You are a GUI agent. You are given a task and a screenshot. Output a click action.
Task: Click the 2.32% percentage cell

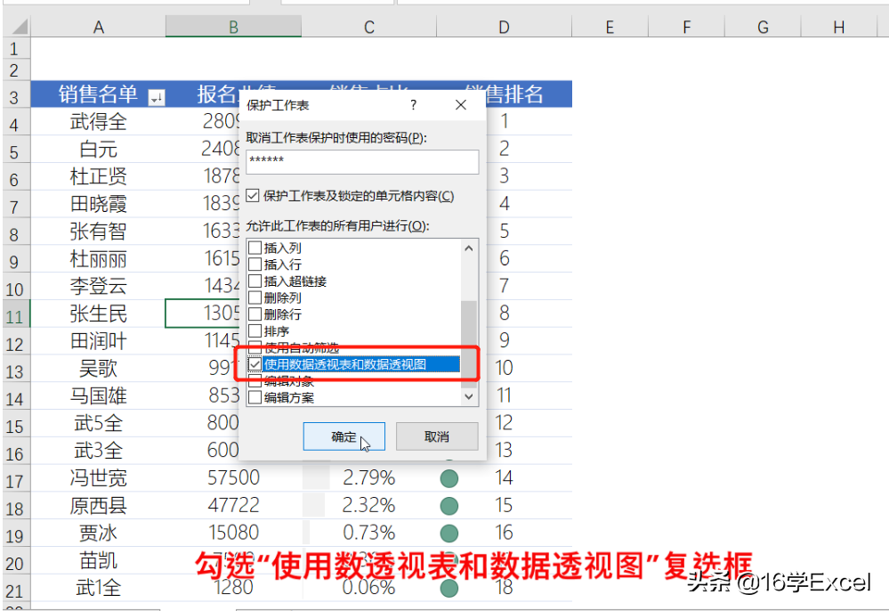pos(369,505)
